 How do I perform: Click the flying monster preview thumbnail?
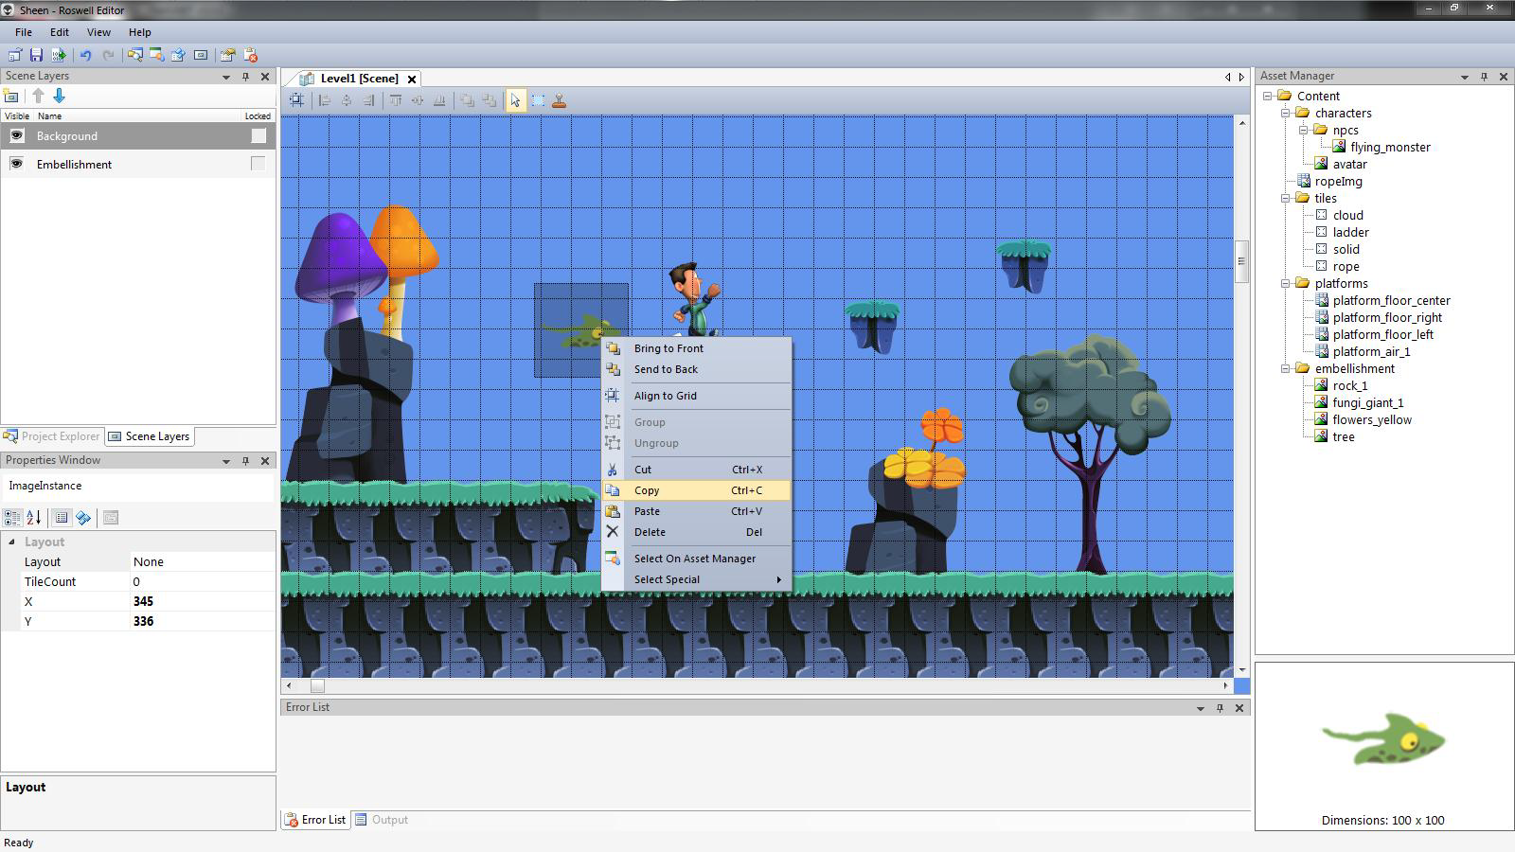coord(1383,738)
